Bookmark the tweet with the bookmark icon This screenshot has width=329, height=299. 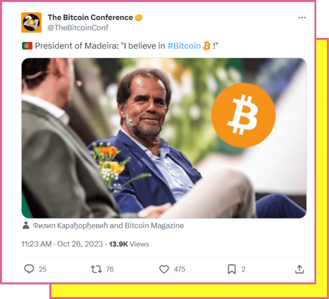coord(232,269)
